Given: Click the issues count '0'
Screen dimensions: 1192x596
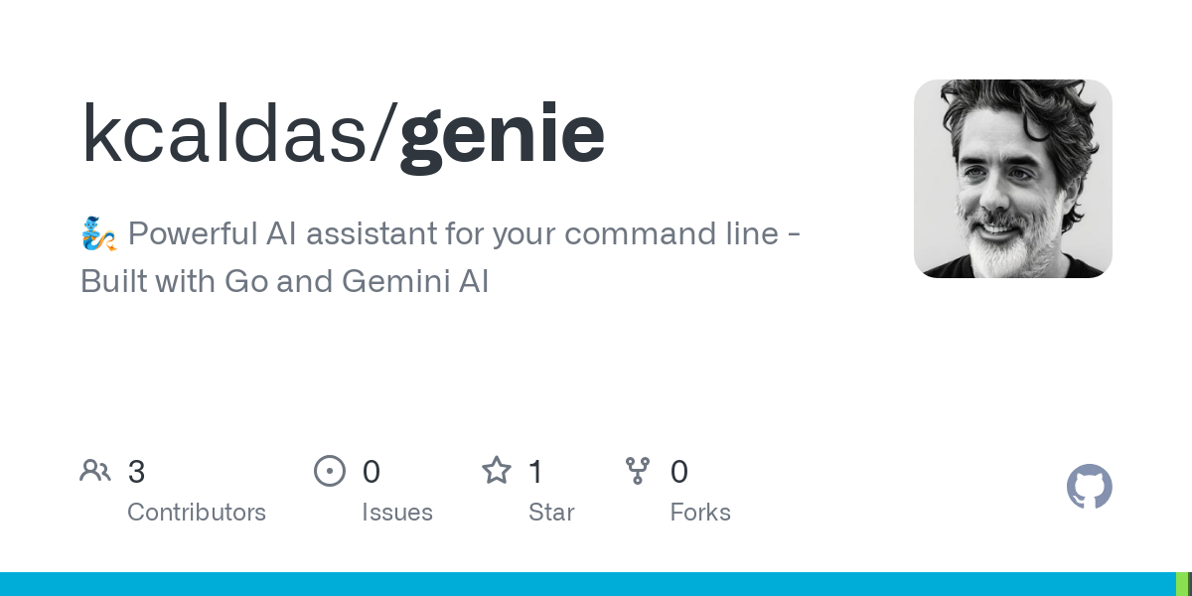Looking at the screenshot, I should 371,472.
